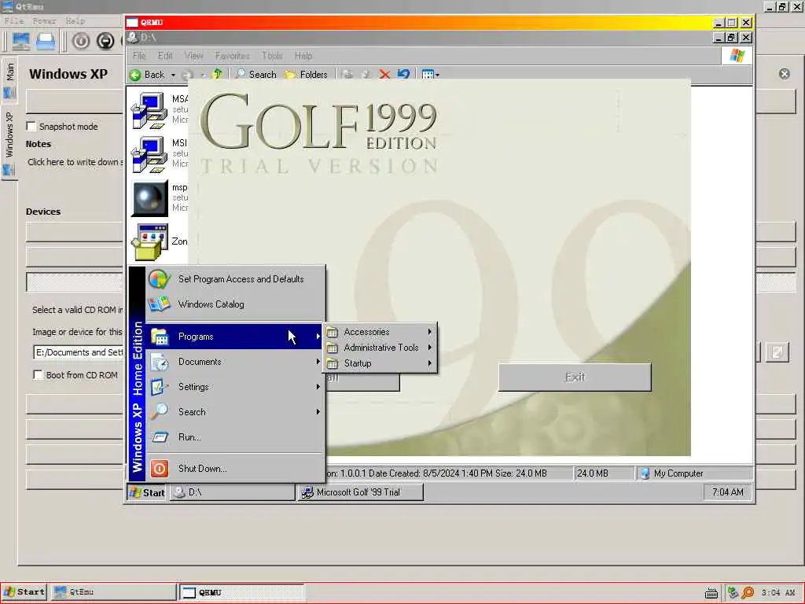Click the blue Undo arrow toolbar icon

tap(403, 75)
